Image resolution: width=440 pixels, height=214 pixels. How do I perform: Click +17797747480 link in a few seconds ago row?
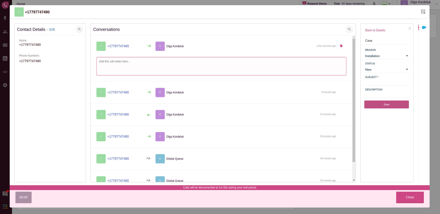(118, 46)
